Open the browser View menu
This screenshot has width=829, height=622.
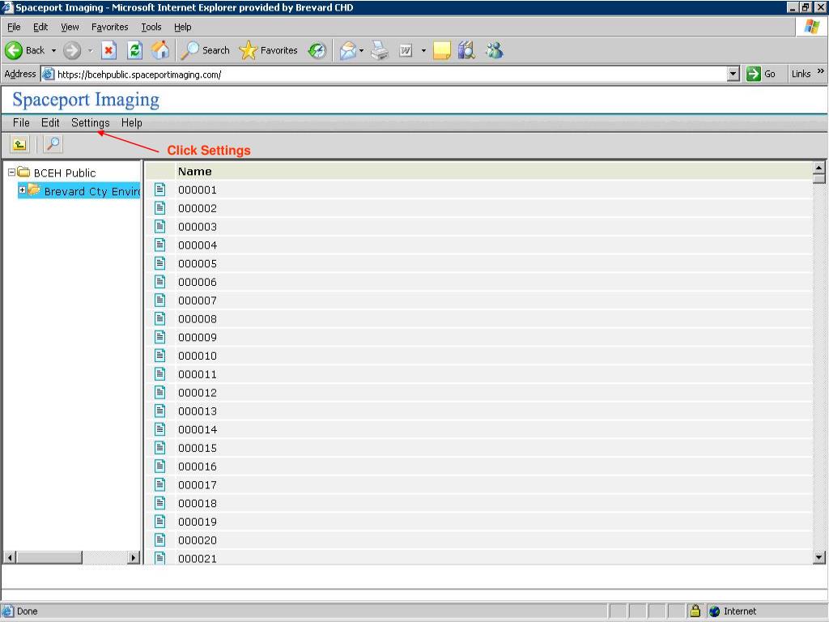70,27
